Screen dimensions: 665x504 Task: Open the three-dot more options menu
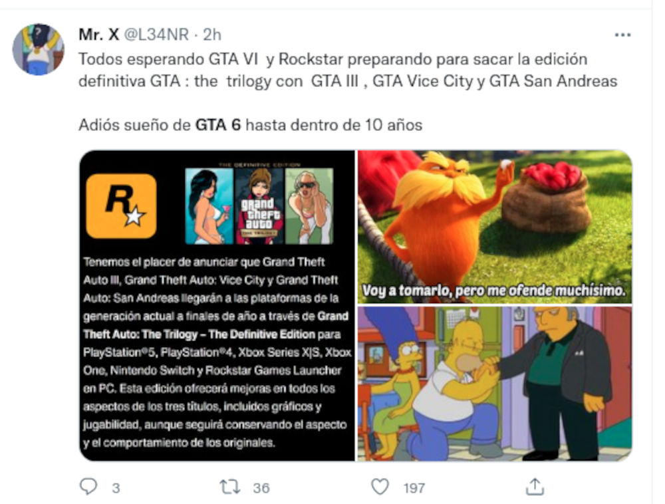tap(622, 35)
